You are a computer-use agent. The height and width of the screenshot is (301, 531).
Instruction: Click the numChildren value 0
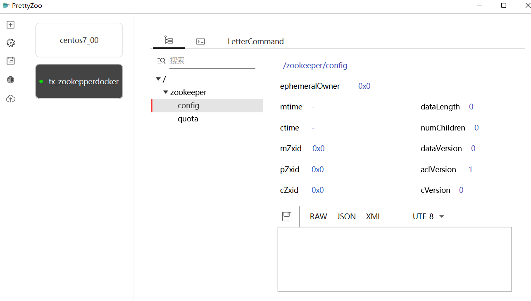pyautogui.click(x=476, y=128)
